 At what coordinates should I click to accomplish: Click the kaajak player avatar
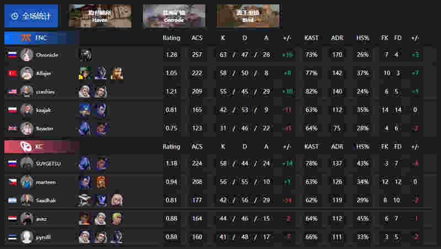coord(26,110)
